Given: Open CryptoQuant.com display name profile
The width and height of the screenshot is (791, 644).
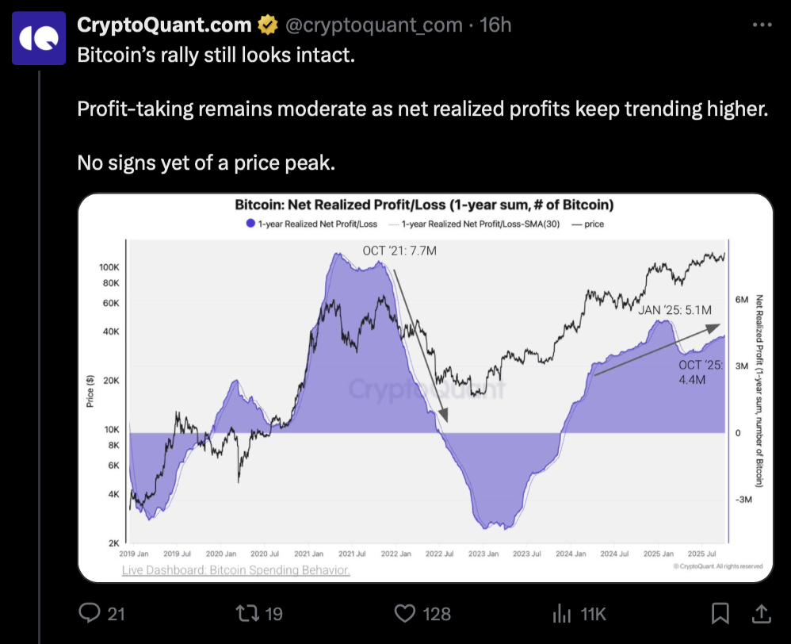Looking at the screenshot, I should coord(164,25).
